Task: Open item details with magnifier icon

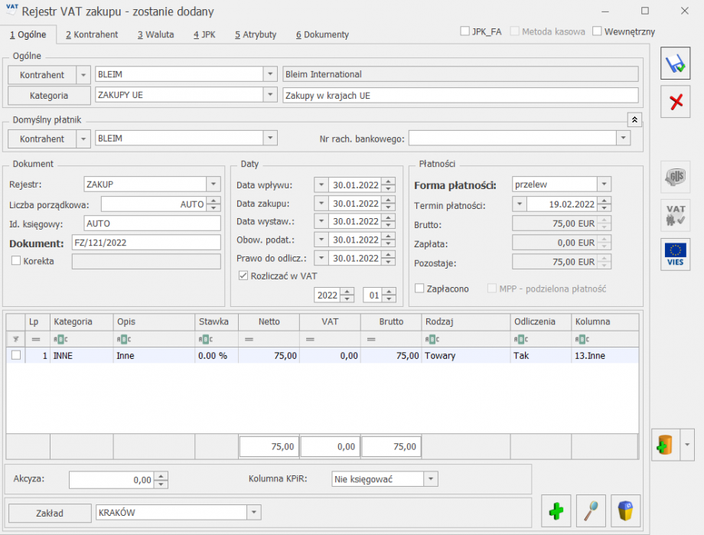Action: coord(591,511)
